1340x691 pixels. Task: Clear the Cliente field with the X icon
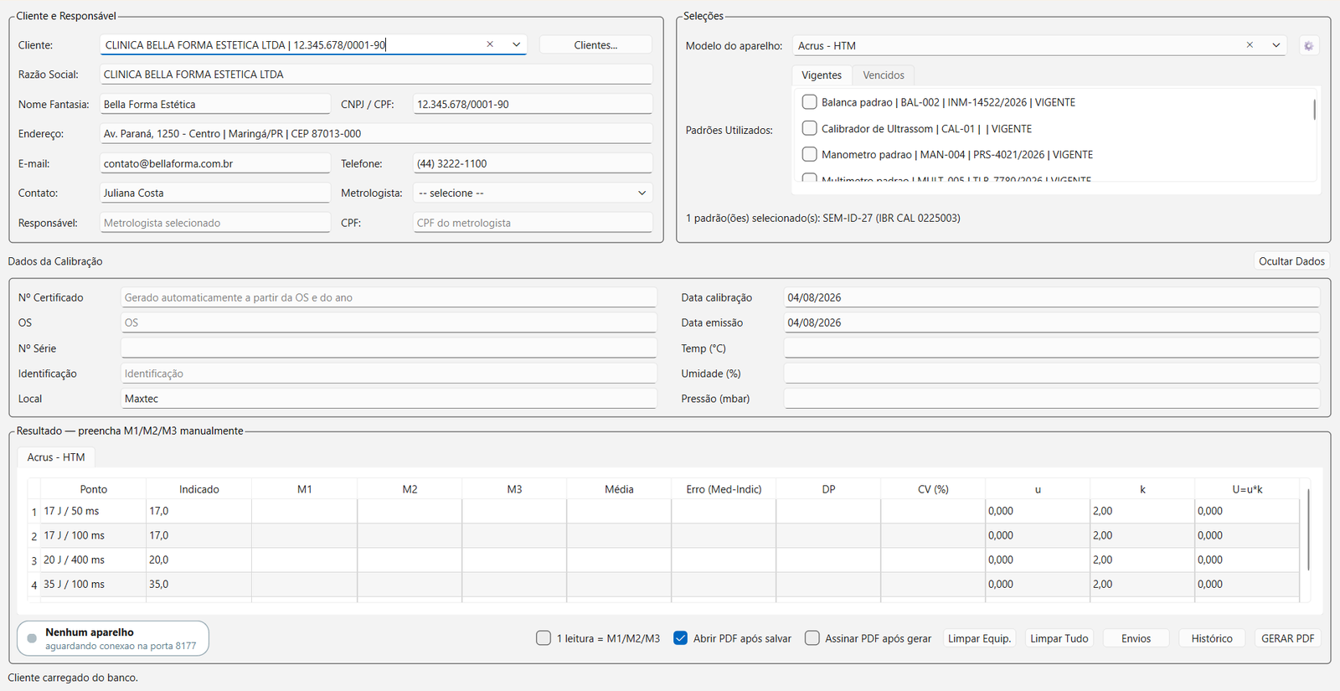tap(490, 44)
